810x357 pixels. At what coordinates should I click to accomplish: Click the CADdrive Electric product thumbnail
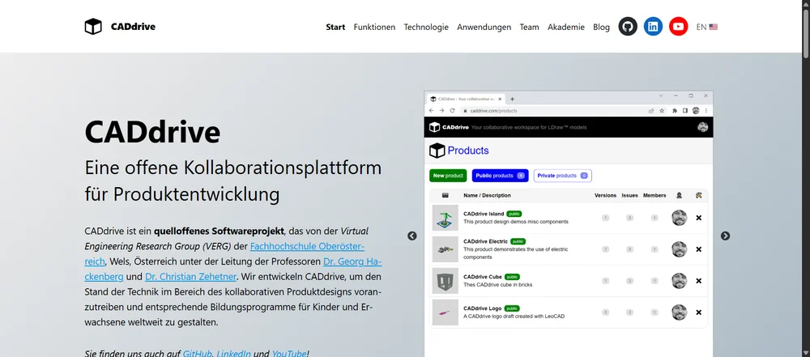coord(445,249)
